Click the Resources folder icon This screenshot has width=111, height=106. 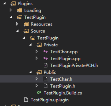(26, 24)
